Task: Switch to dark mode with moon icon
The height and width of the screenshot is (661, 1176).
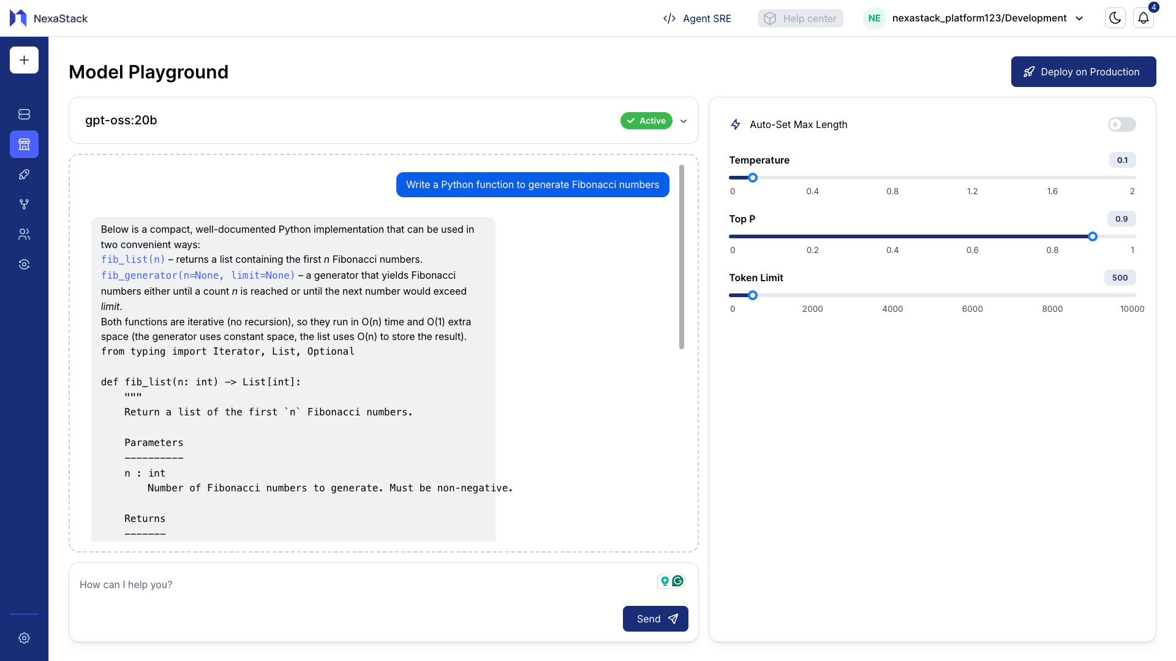Action: coord(1115,18)
